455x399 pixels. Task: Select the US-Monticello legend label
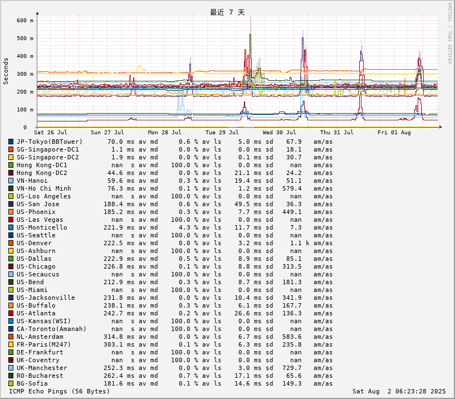click(42, 228)
